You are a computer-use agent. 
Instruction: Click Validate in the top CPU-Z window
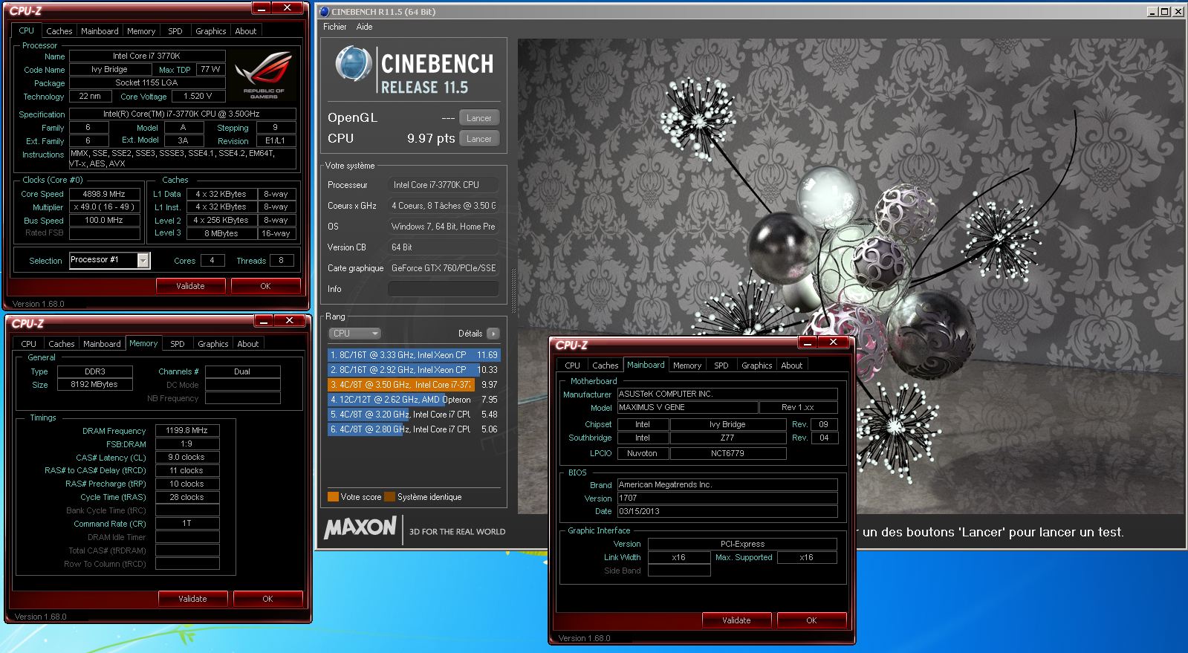(x=190, y=286)
